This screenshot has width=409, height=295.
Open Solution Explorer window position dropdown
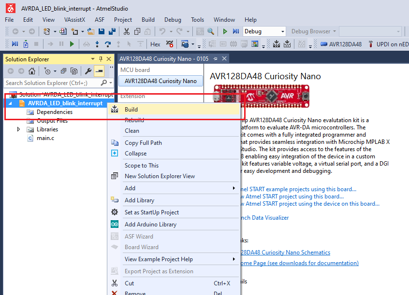93,59
